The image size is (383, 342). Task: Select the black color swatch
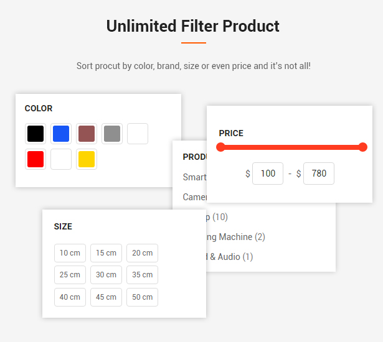click(x=35, y=134)
